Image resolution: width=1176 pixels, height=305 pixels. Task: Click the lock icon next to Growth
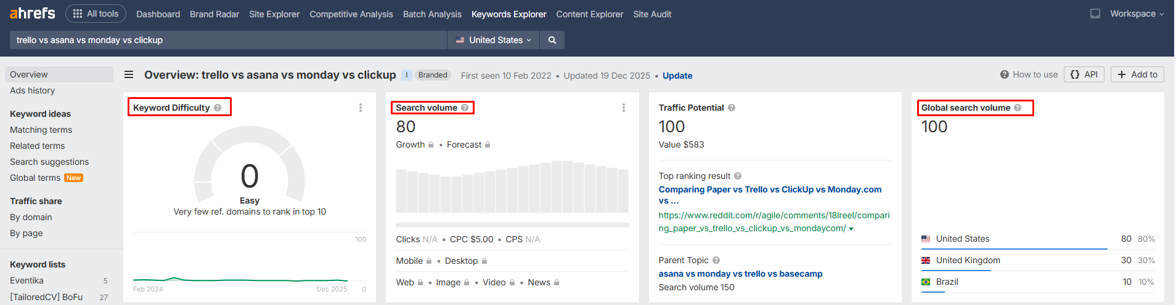click(x=431, y=145)
